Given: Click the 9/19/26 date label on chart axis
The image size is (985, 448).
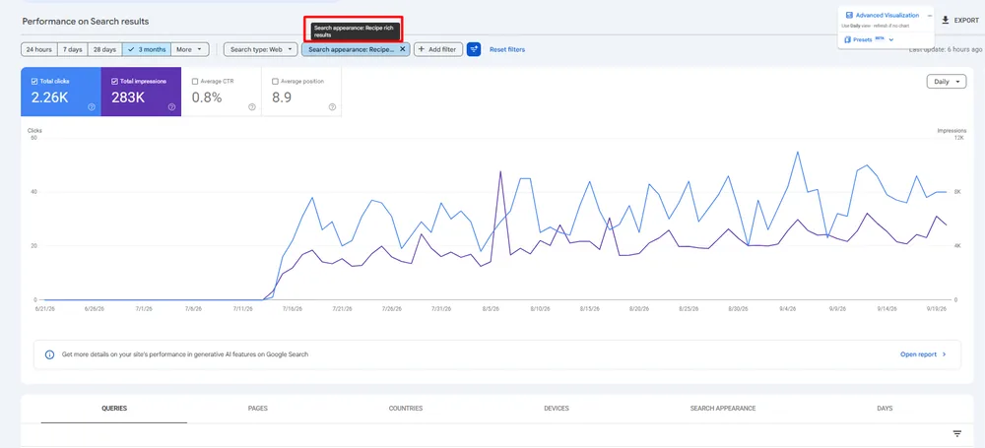Looking at the screenshot, I should point(937,309).
